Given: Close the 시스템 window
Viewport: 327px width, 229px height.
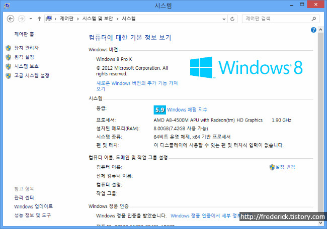Looking at the screenshot, I should (316, 5).
